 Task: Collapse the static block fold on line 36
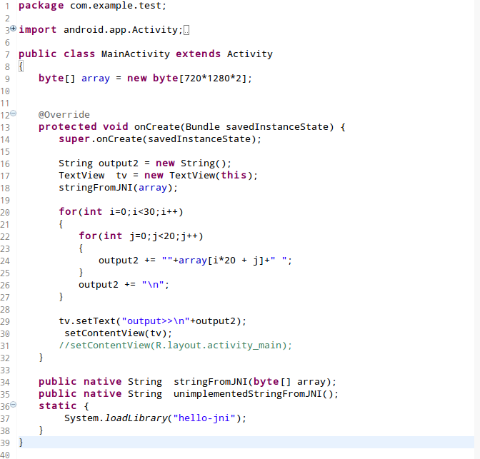[x=13, y=405]
